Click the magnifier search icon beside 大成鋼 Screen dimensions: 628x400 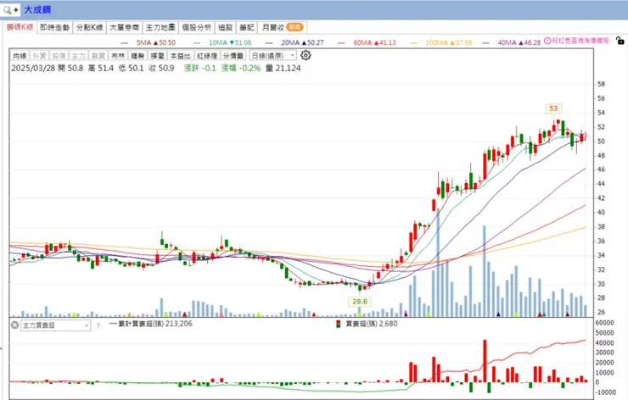tap(7, 9)
